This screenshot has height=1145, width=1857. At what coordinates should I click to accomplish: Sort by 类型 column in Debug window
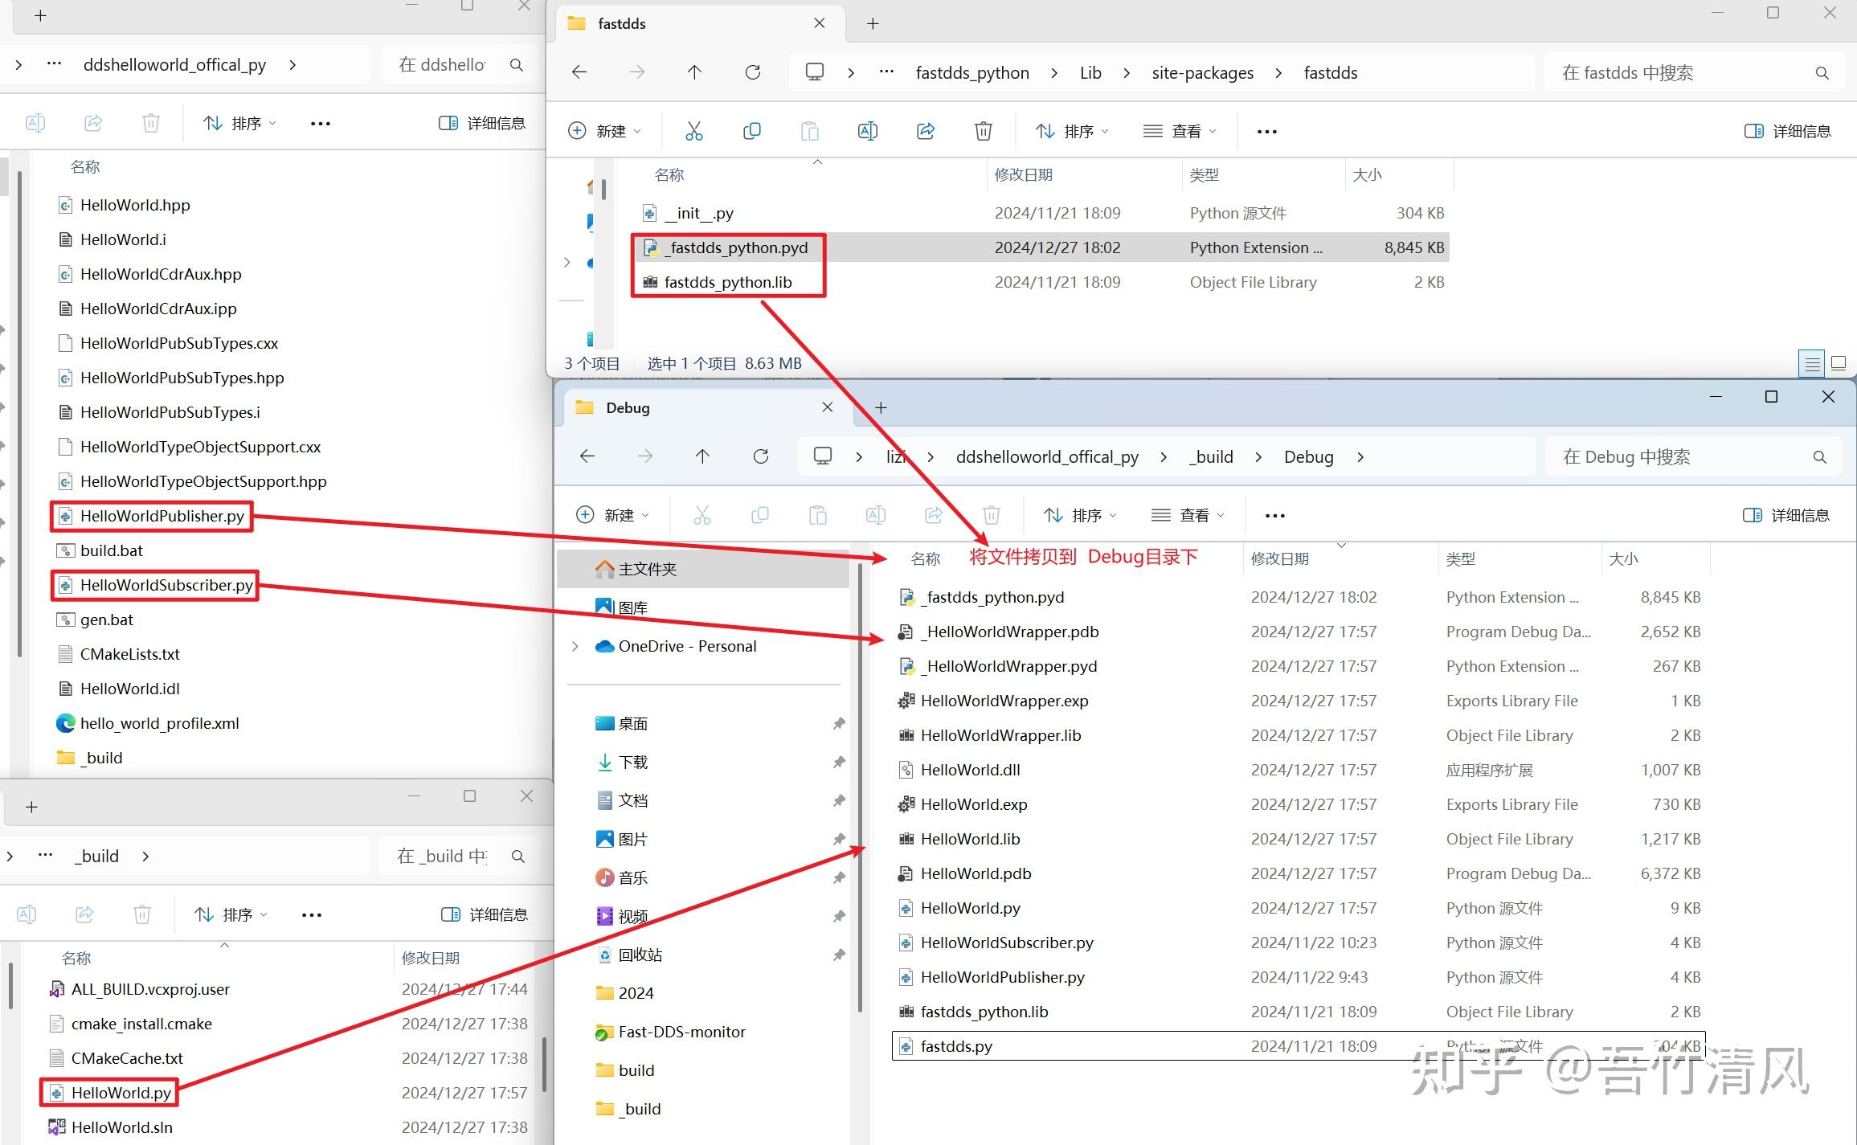(1460, 558)
